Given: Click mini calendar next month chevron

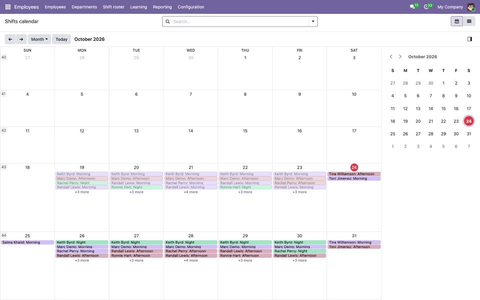Looking at the screenshot, I should tap(400, 56).
